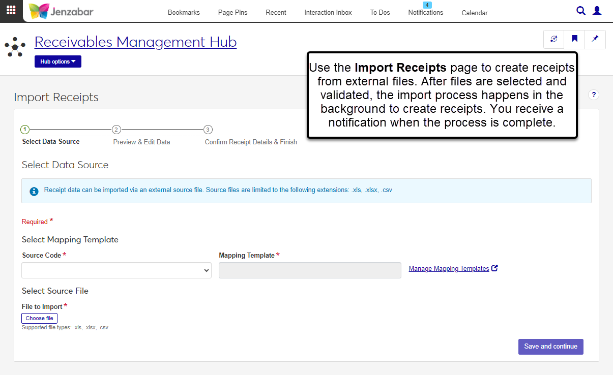Screen dimensions: 613x375
Task: Open the Source Code dropdown
Action: (116, 270)
